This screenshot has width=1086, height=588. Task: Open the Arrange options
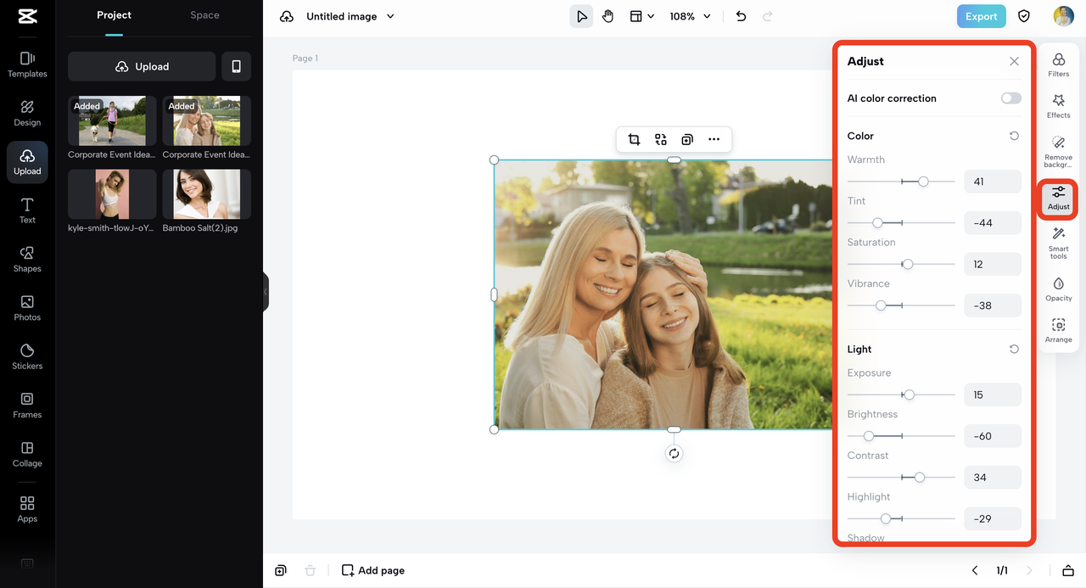[1059, 331]
